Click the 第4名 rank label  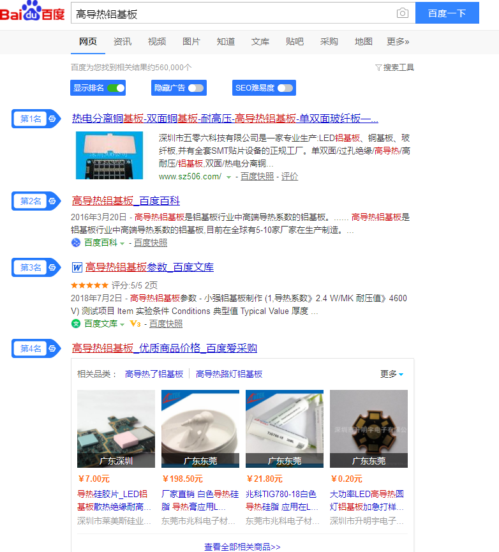31,348
